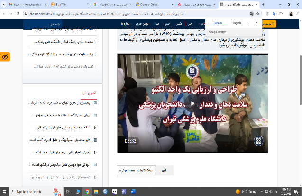Click the Translate icon in address bar
302x196 pixels.
pyautogui.click(x=252, y=14)
